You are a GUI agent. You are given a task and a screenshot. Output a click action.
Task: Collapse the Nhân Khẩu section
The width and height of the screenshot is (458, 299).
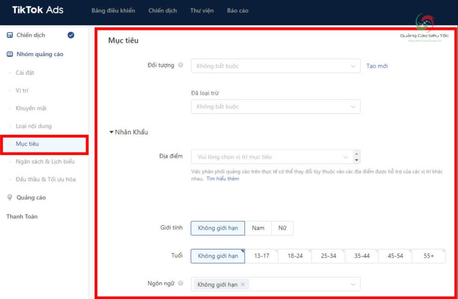point(111,132)
